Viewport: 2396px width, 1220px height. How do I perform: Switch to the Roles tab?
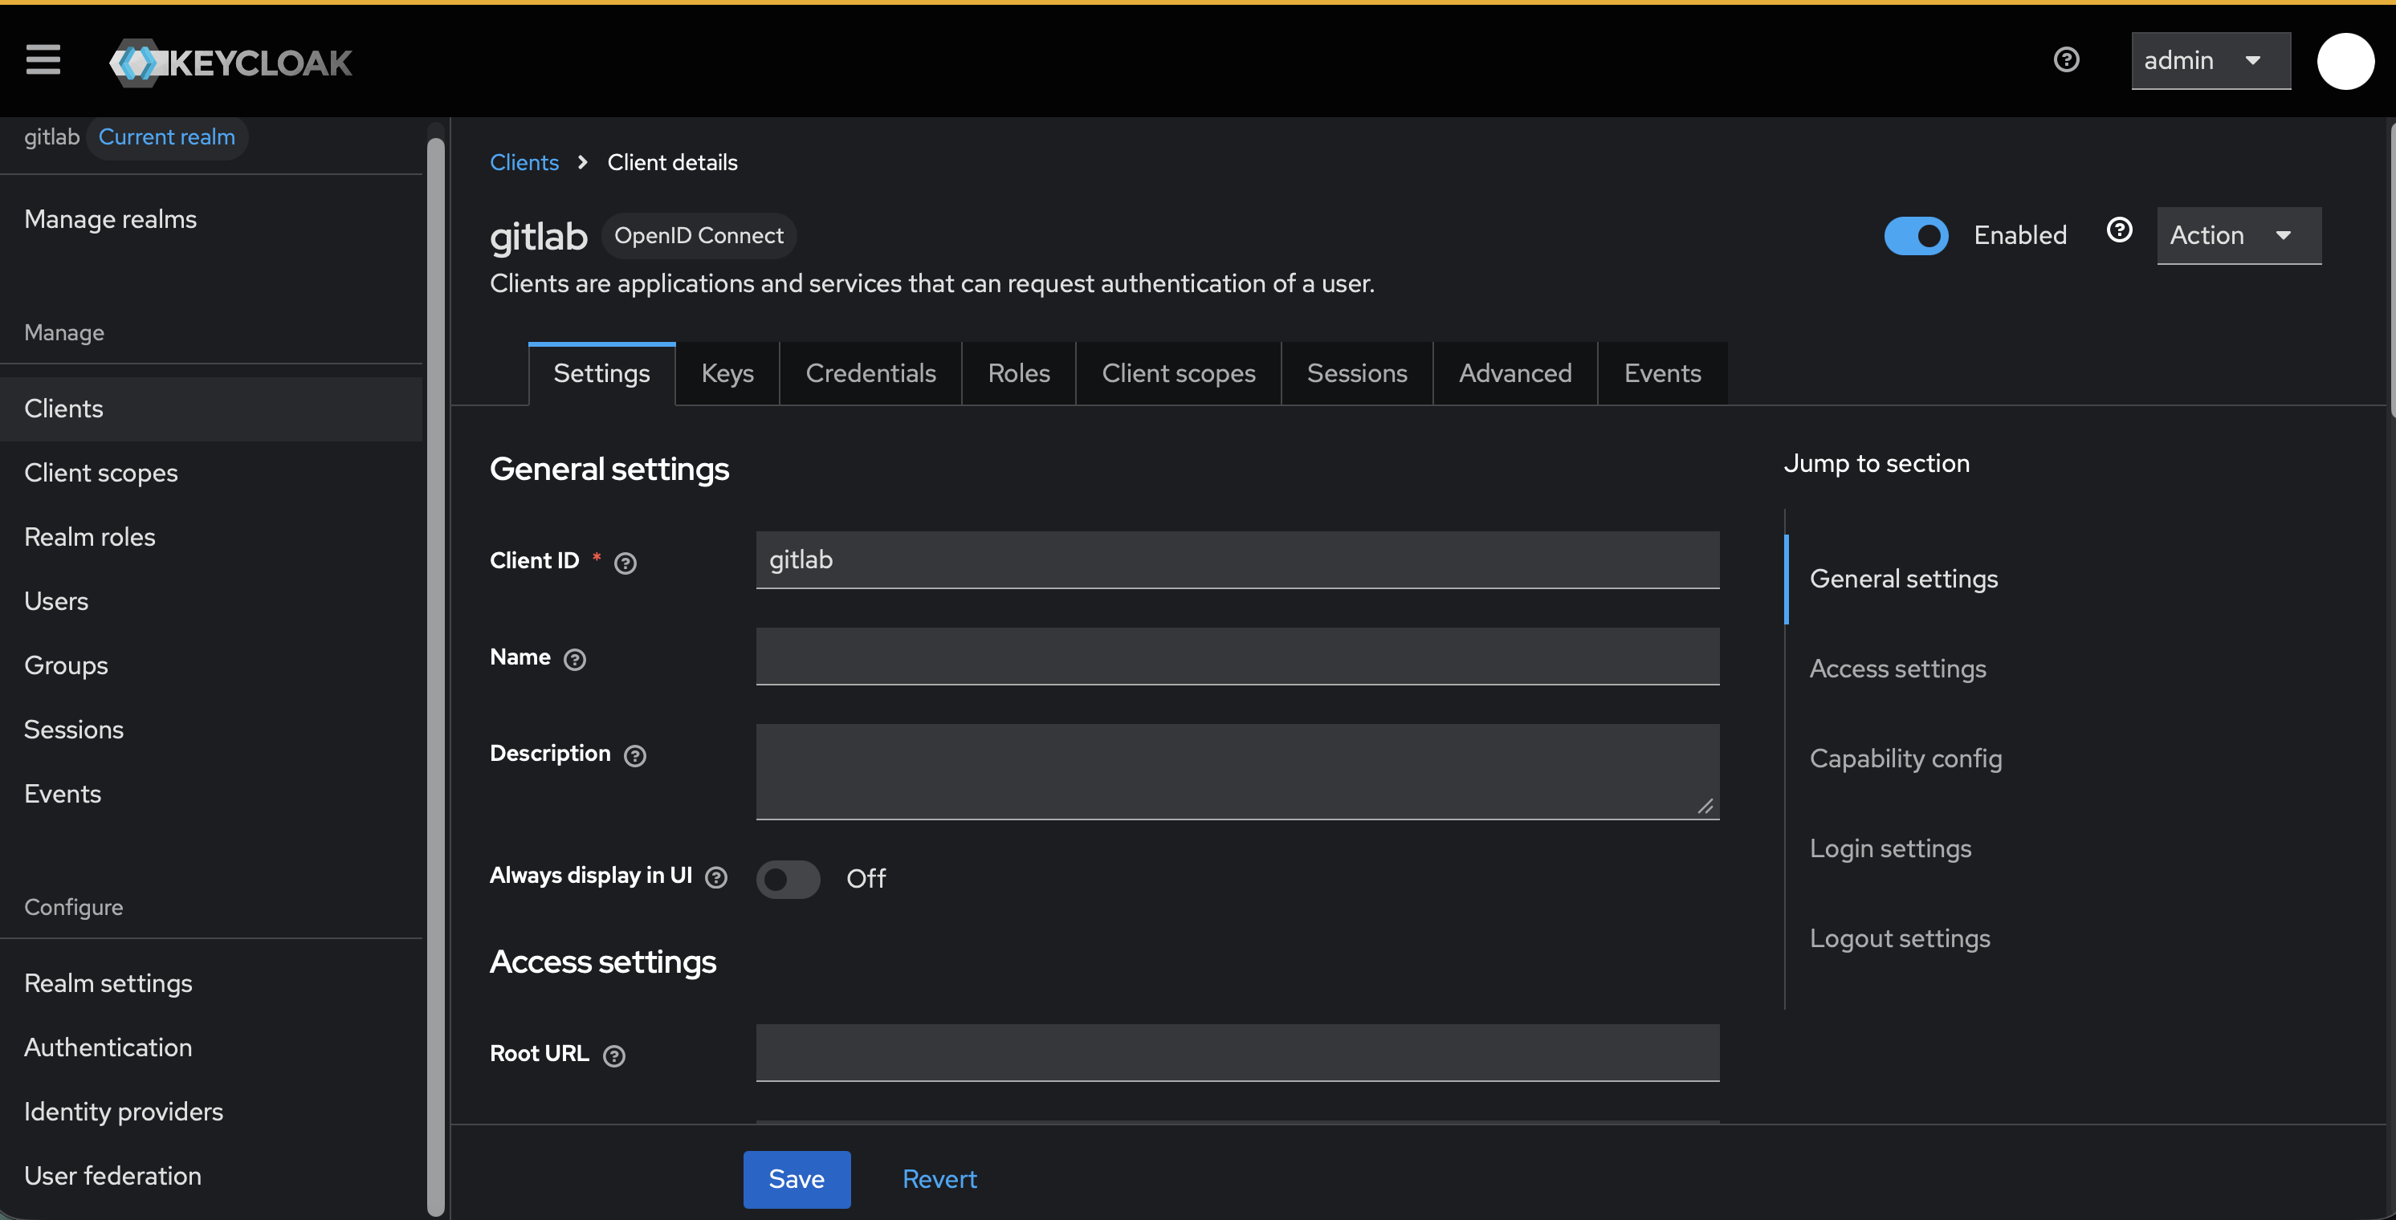1018,374
